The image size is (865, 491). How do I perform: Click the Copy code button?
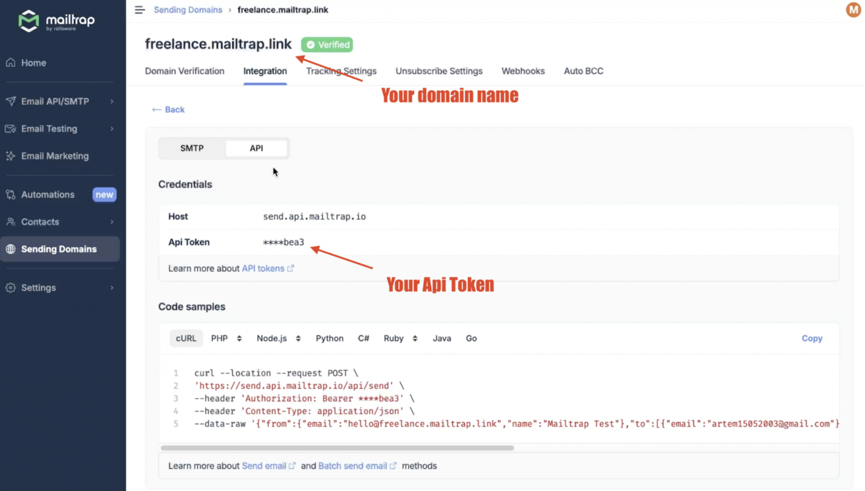coord(812,339)
